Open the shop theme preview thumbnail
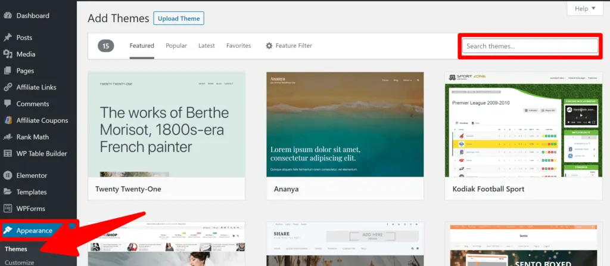The width and height of the screenshot is (610, 266). pyautogui.click(x=167, y=244)
